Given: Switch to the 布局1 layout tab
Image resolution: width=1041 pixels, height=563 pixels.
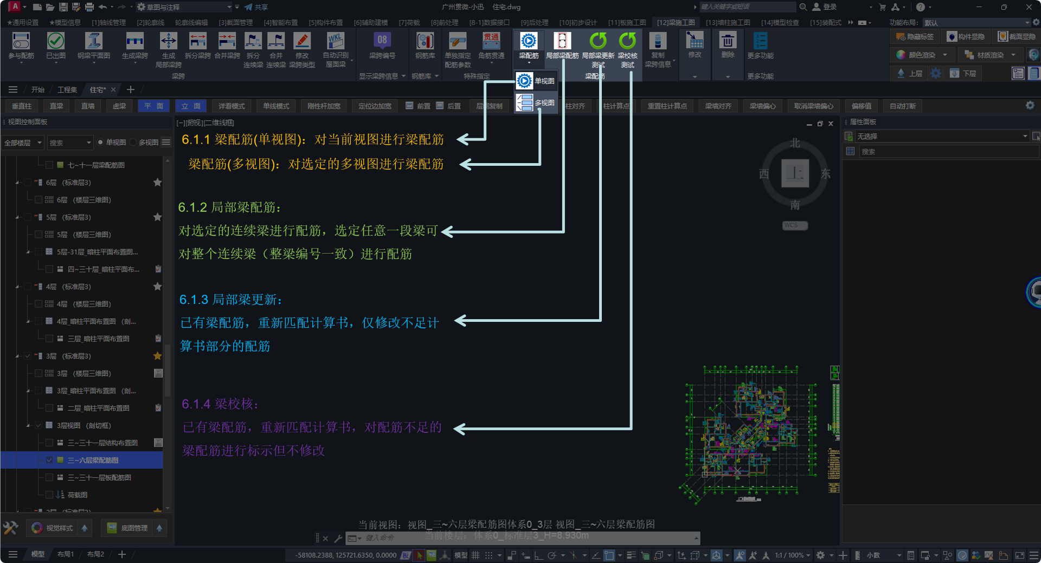Looking at the screenshot, I should (66, 554).
